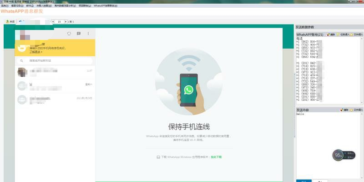Click the interval value field showing 15

pyautogui.click(x=60, y=21)
